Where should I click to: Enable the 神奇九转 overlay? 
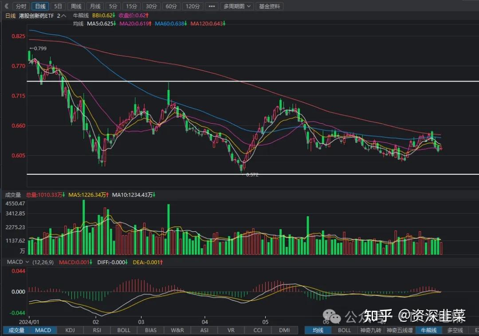[x=371, y=330]
